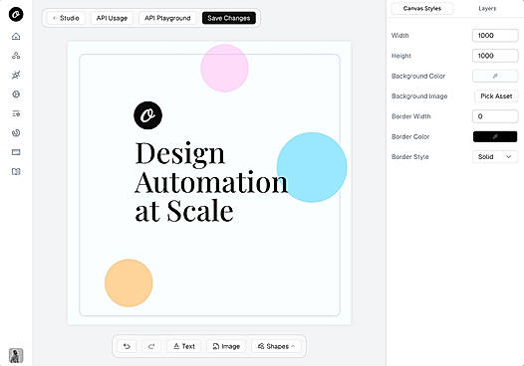Click the redo arrow button

click(x=151, y=346)
